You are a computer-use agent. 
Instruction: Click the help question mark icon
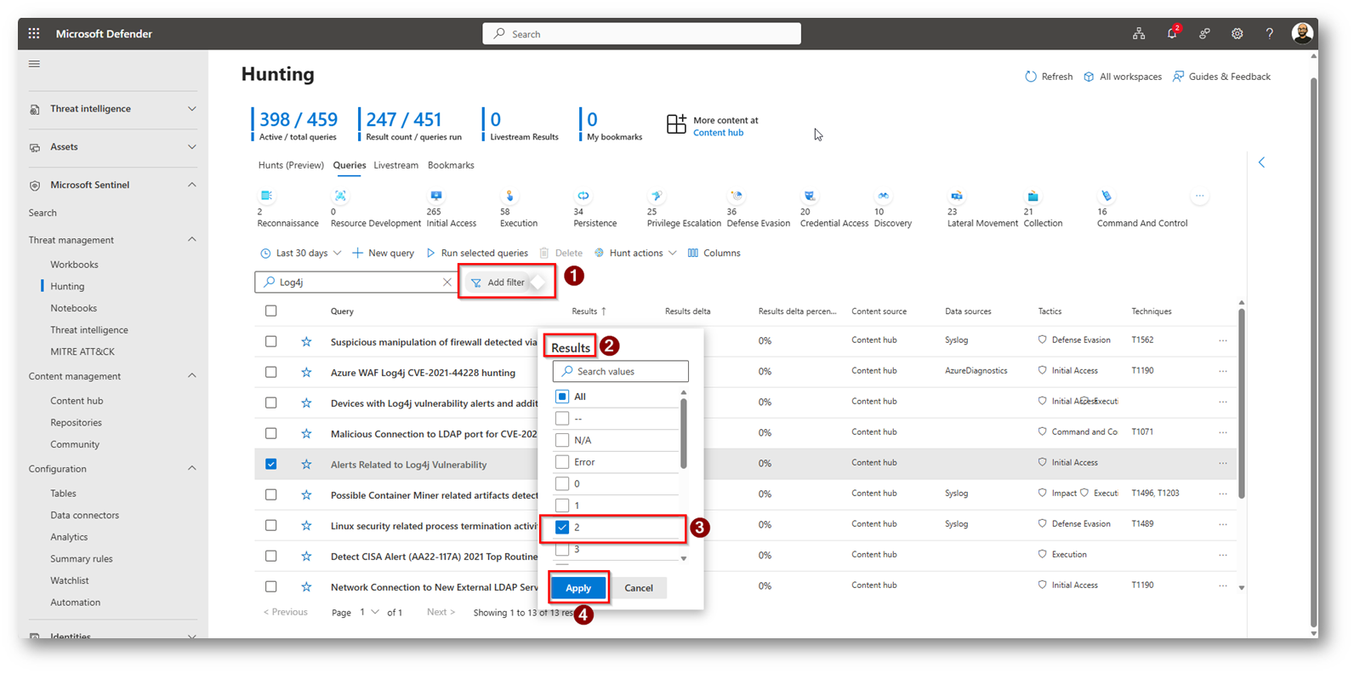tap(1269, 34)
